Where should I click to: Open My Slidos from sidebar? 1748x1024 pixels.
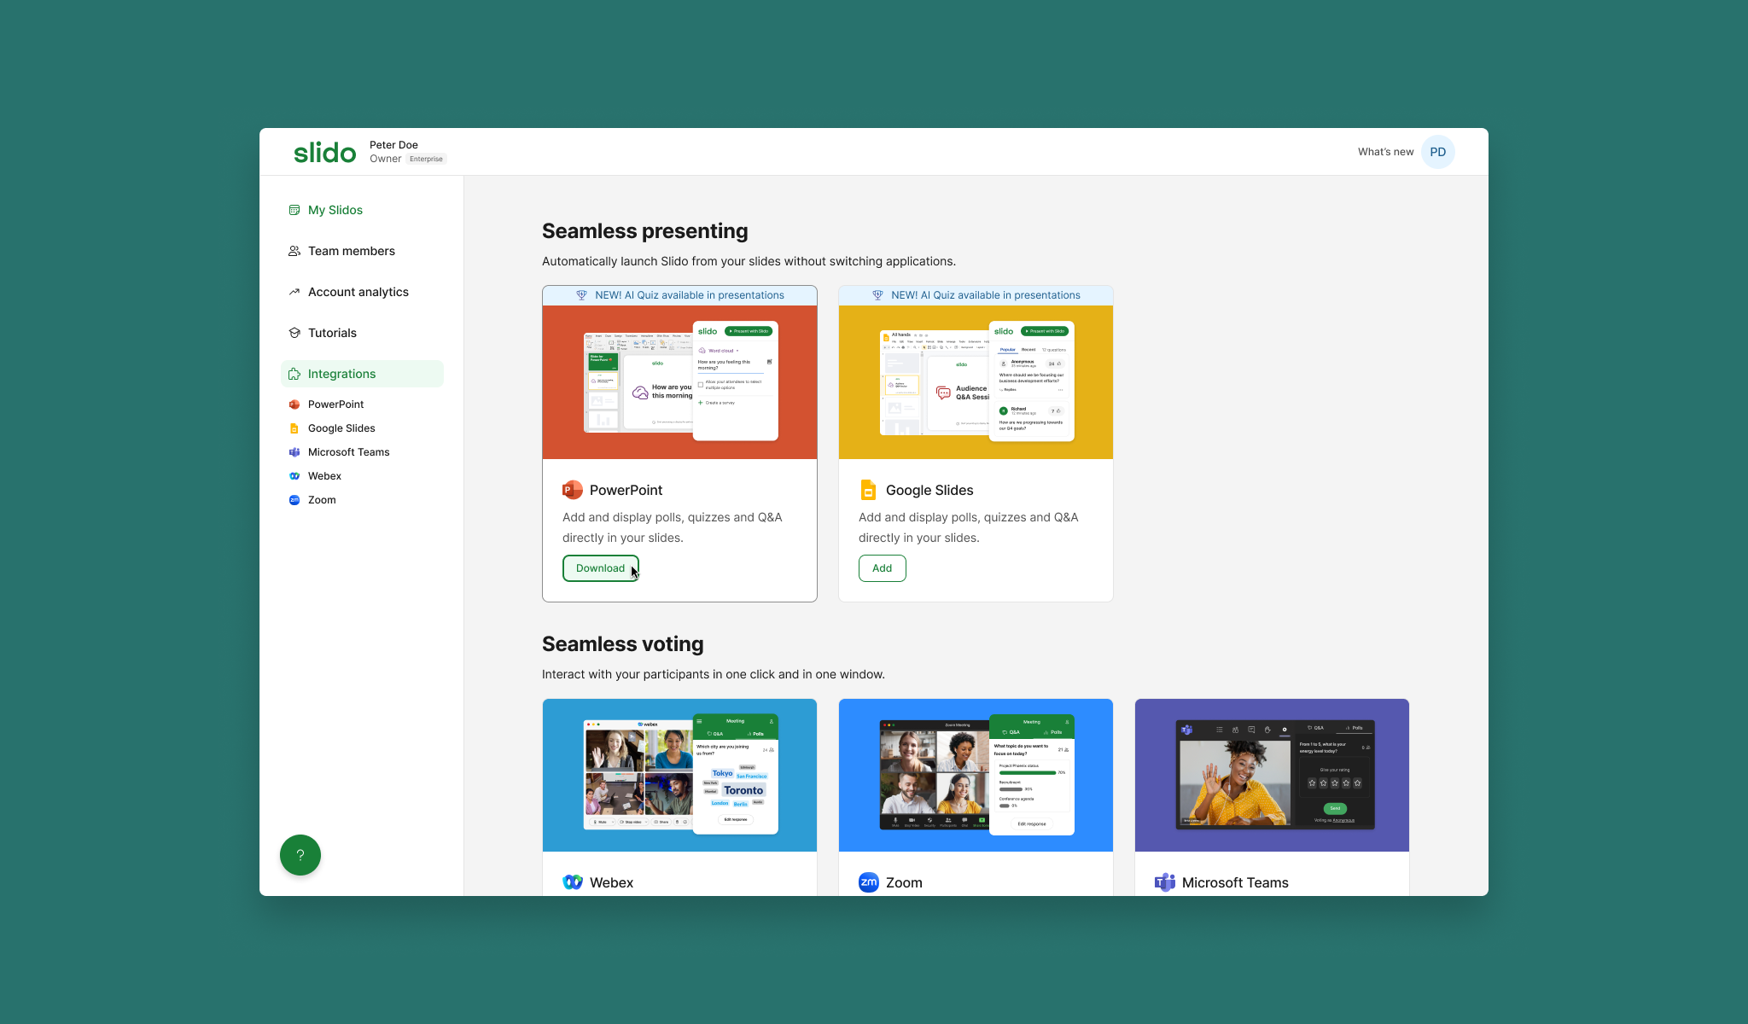335,210
